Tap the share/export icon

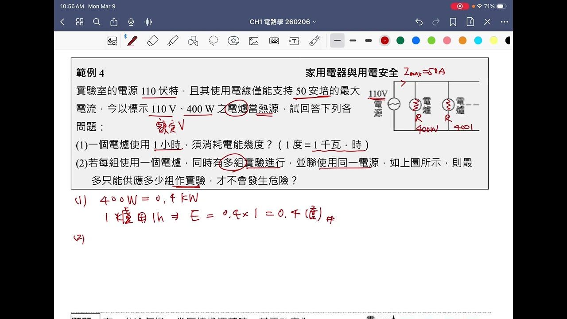(114, 22)
